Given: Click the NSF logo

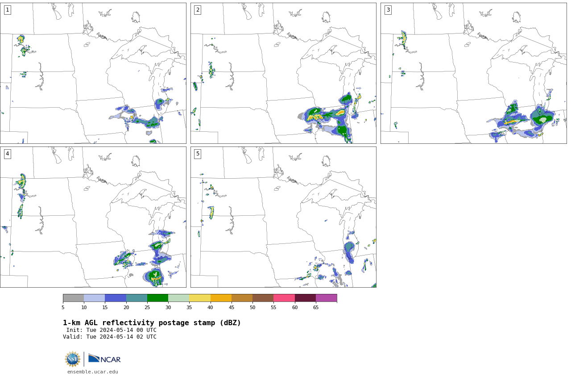Looking at the screenshot, I should click(73, 359).
